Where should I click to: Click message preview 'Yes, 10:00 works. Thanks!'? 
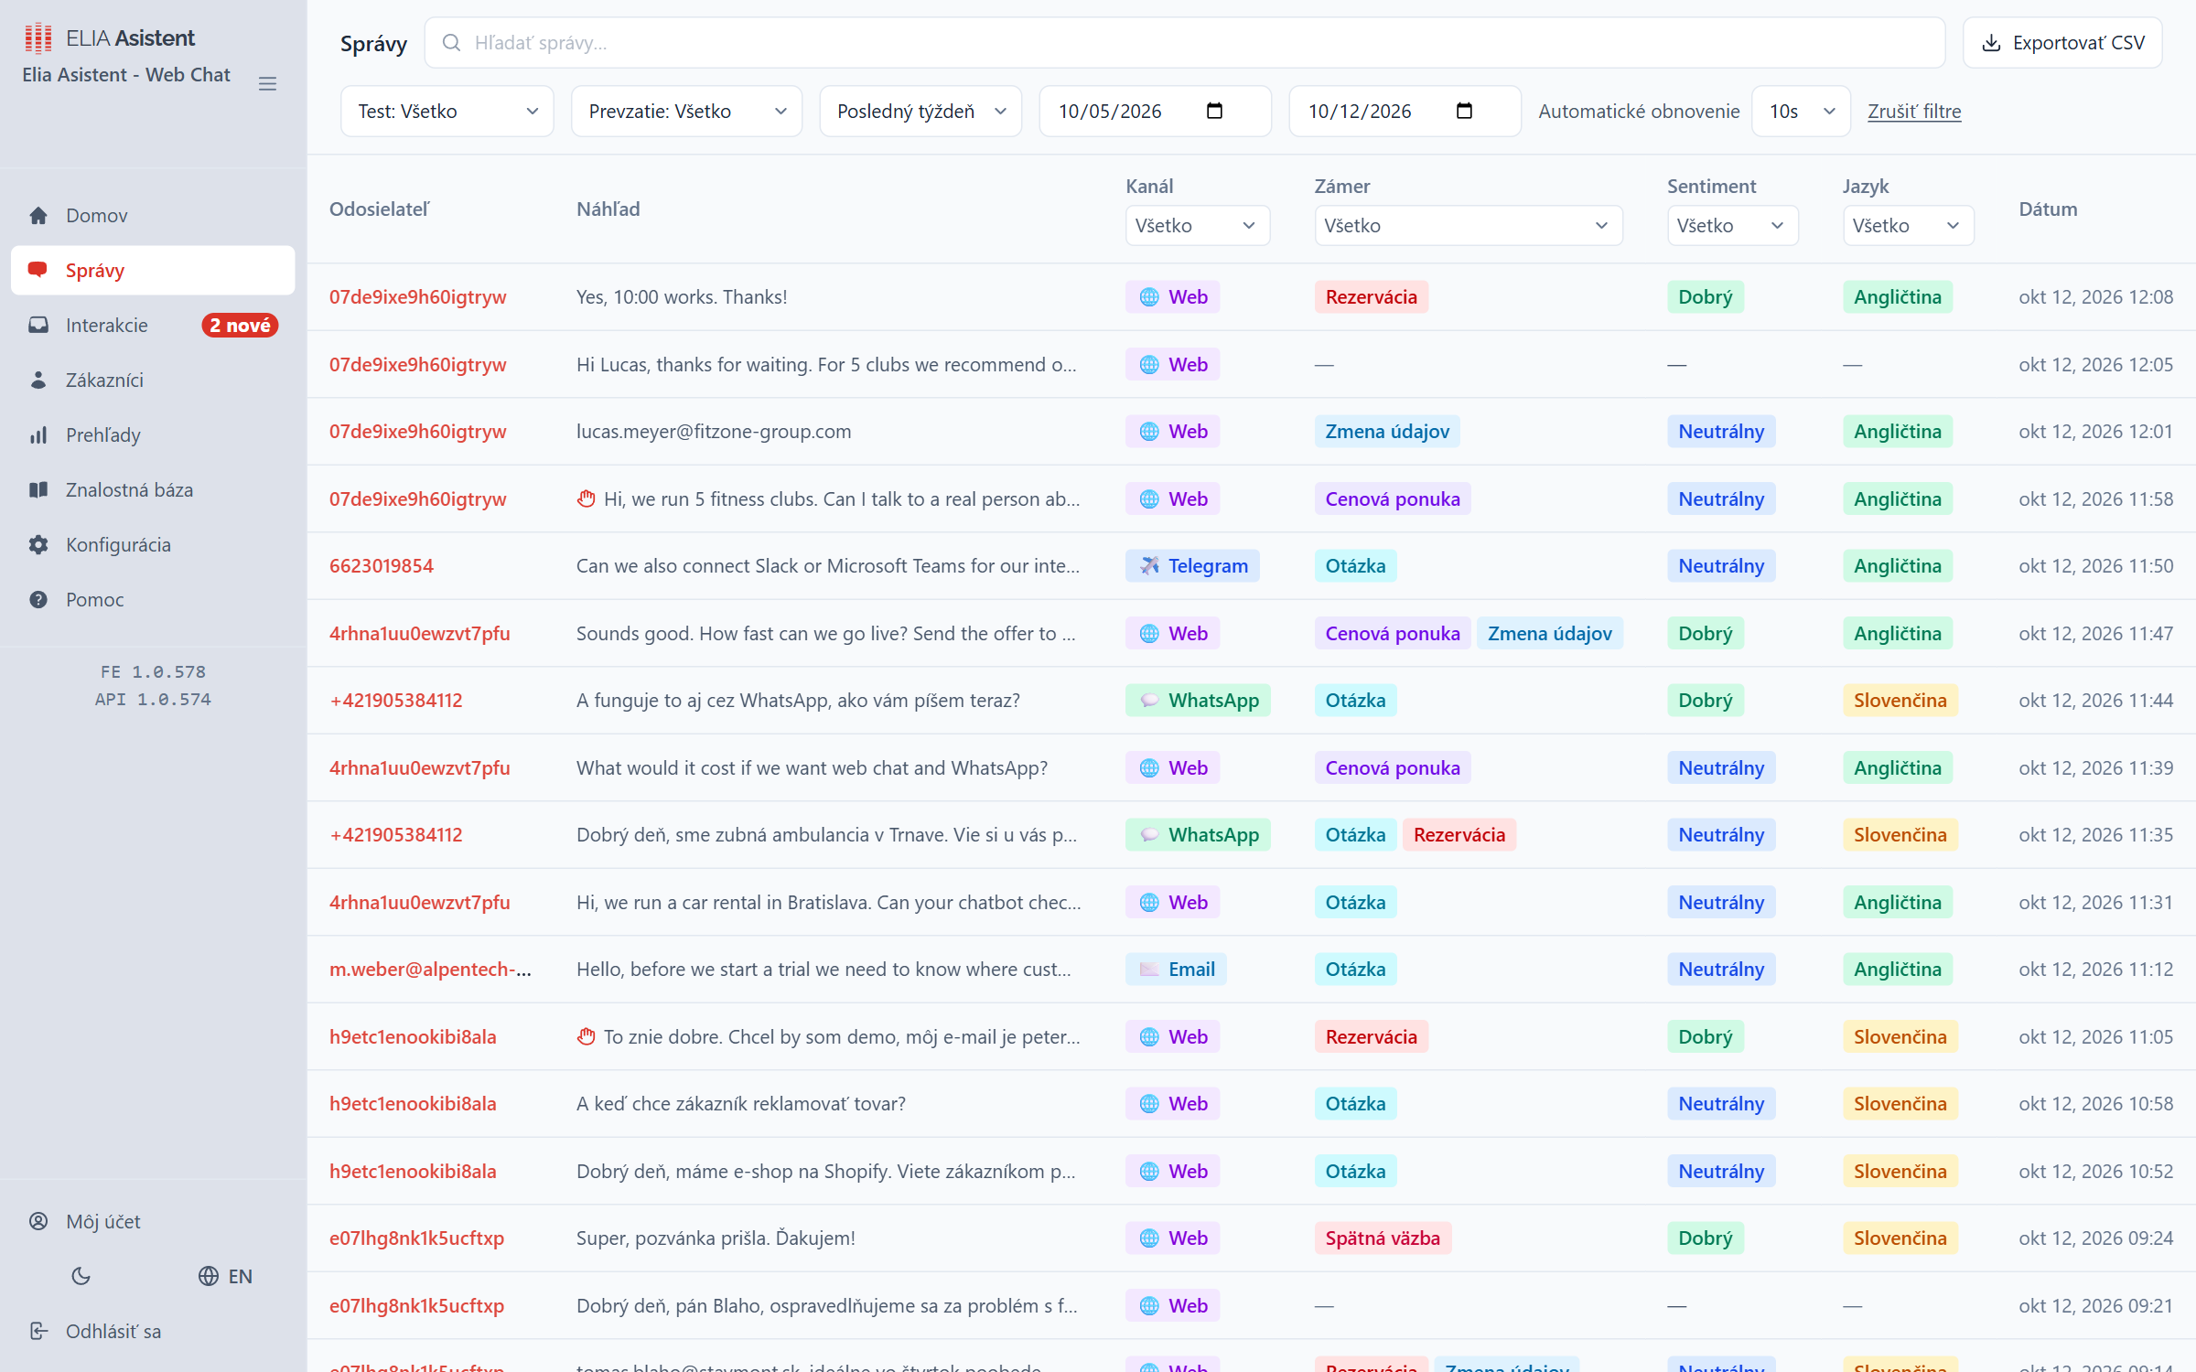pyautogui.click(x=682, y=297)
